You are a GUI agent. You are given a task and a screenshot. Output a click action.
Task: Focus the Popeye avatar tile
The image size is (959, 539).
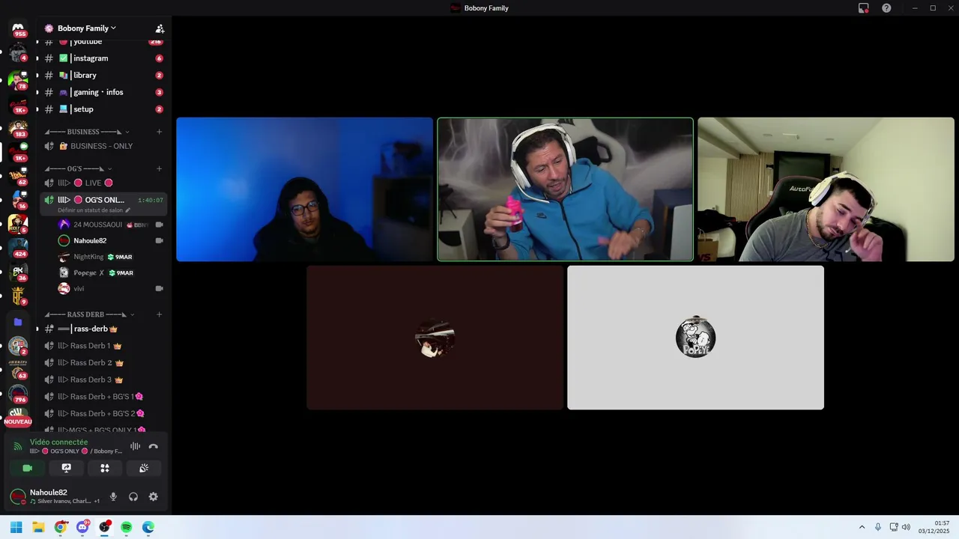point(695,338)
